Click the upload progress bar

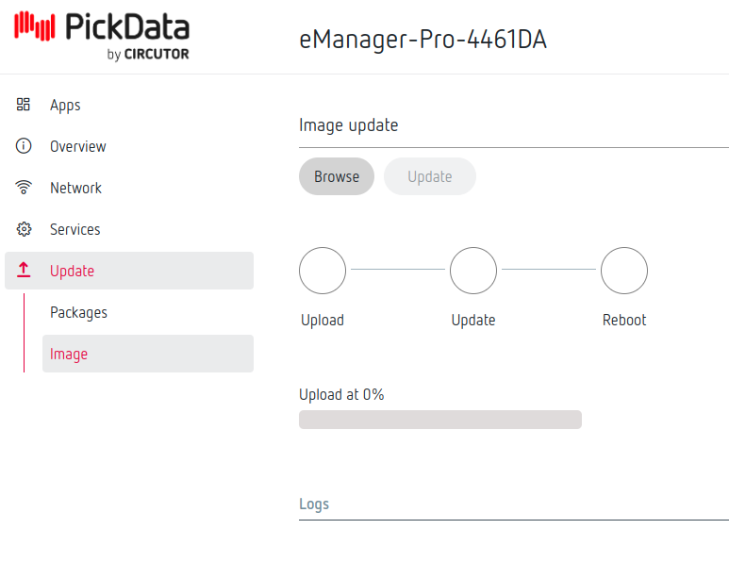tap(439, 420)
